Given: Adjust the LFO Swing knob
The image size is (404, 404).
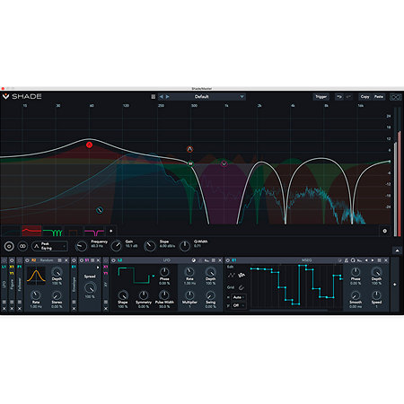Looking at the screenshot, I should pos(211,295).
